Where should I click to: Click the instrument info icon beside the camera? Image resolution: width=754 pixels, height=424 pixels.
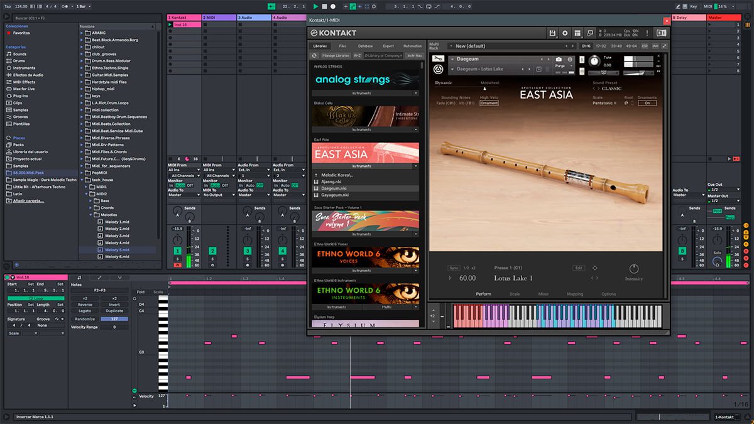tap(571, 59)
